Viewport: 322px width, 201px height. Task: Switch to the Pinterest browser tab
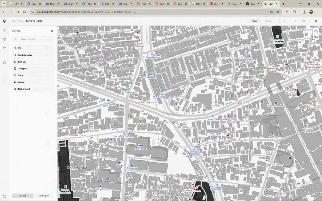click(x=217, y=4)
